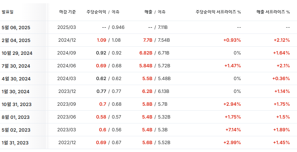Click the revenue surprise +1.14%
Image resolution: width=297 pixels, height=152 pixels.
282,92
